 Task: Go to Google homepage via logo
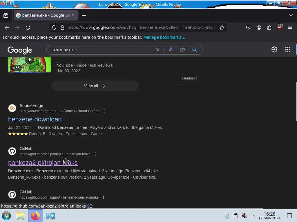[20, 50]
